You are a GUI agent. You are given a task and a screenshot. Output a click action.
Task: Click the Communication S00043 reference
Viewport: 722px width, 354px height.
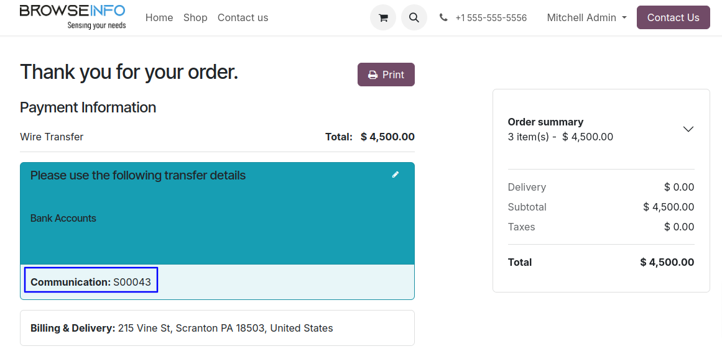pos(91,282)
